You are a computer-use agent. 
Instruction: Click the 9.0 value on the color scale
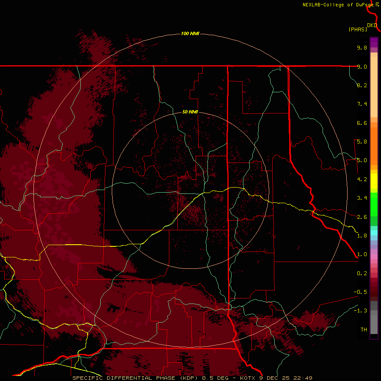coord(362,66)
